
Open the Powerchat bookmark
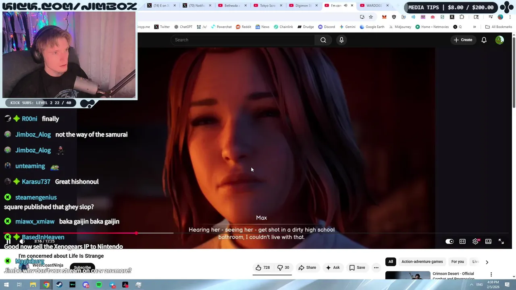click(221, 27)
